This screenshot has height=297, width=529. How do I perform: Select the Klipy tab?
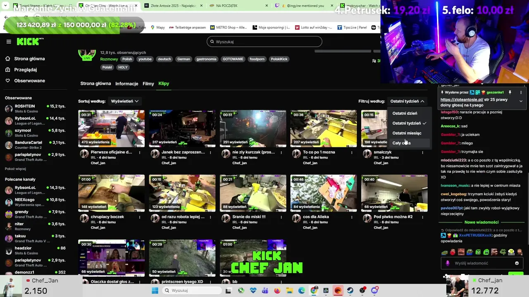point(164,84)
